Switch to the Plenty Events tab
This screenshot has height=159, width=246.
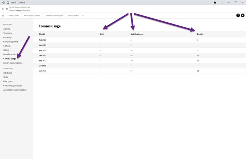tap(14, 15)
